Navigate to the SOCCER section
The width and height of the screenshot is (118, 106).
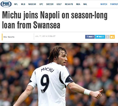click(x=50, y=4)
